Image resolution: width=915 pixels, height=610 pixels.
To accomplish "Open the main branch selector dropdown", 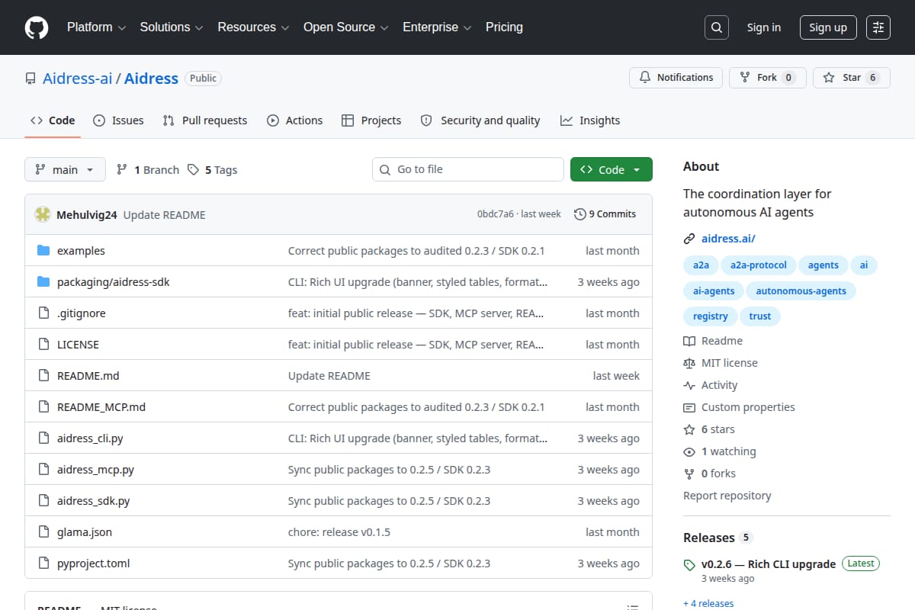I will (65, 169).
